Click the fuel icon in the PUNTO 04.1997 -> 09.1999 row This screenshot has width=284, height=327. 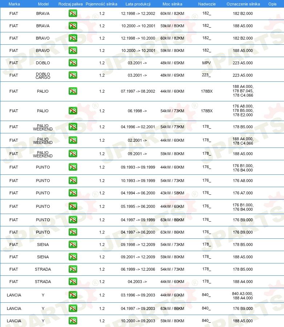click(73, 220)
